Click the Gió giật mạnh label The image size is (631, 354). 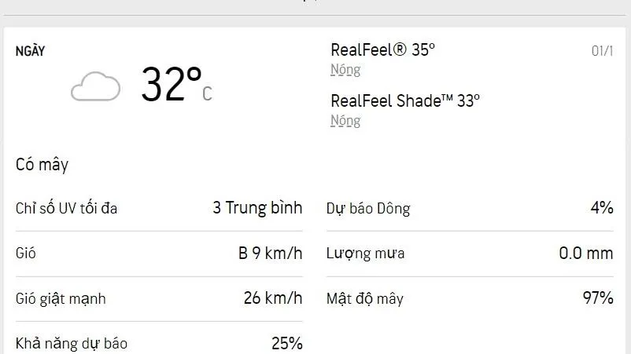coord(61,299)
